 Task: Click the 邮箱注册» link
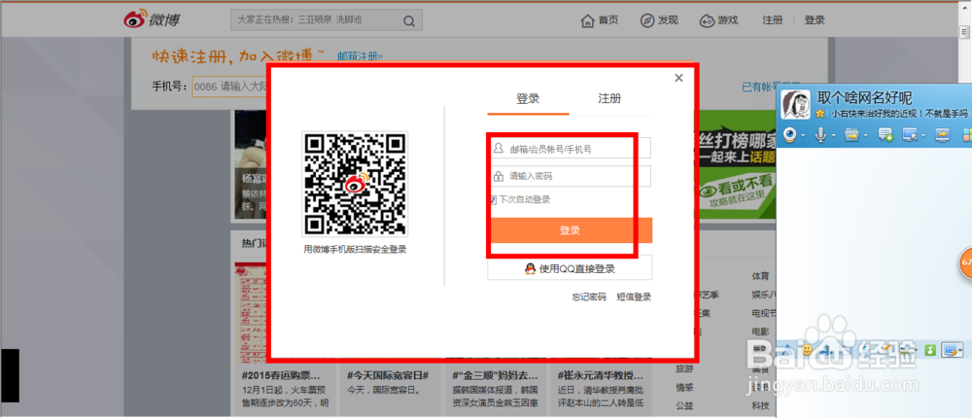(x=361, y=55)
